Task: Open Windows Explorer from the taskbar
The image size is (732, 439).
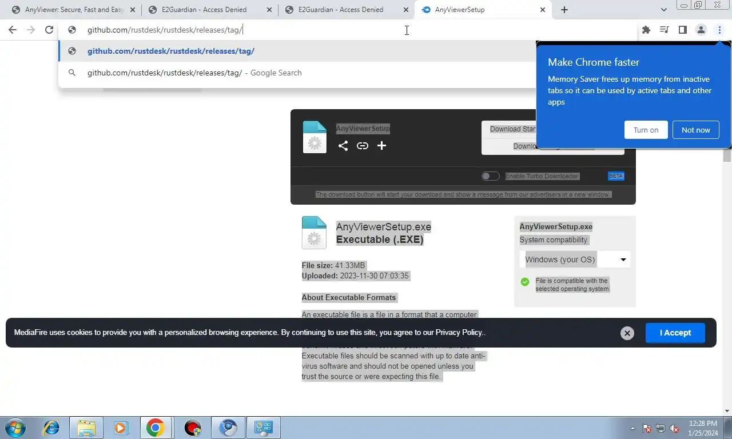Action: point(86,428)
